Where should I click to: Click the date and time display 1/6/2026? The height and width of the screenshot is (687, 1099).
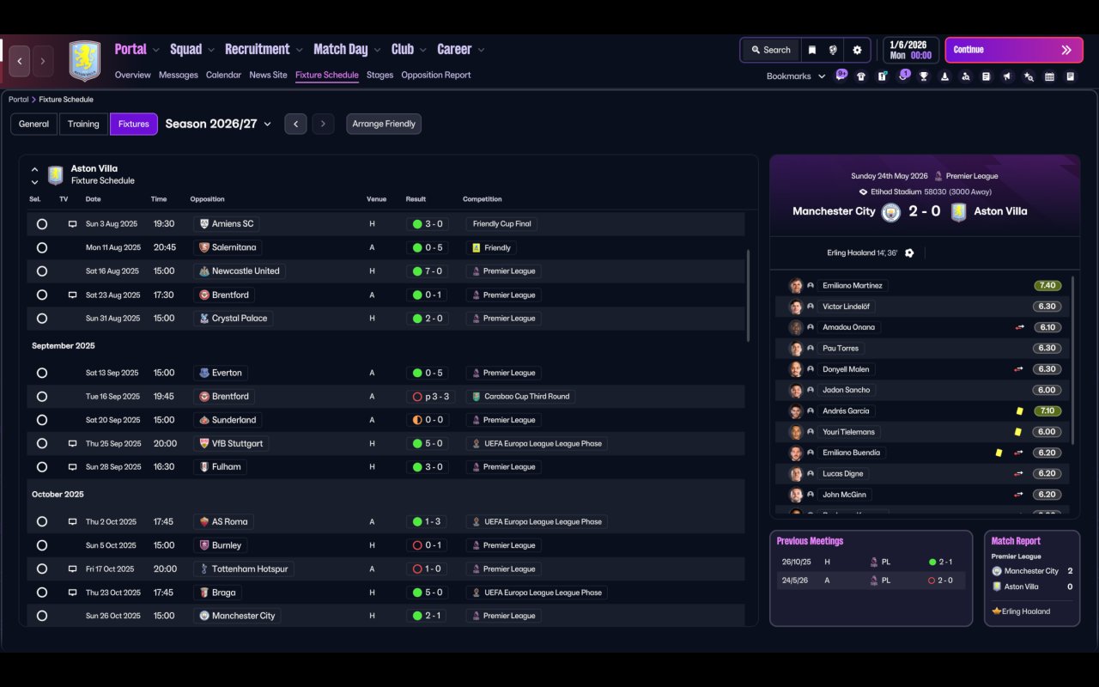coord(910,50)
